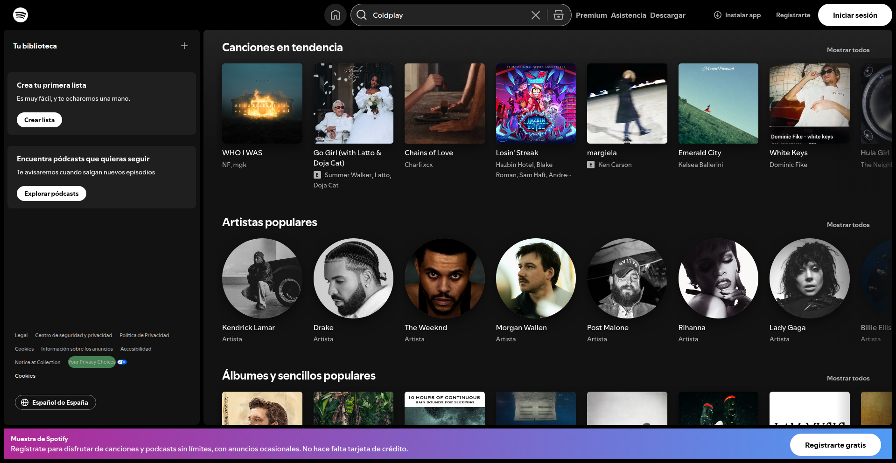Click the search magnifier icon
The height and width of the screenshot is (463, 896).
(x=362, y=15)
